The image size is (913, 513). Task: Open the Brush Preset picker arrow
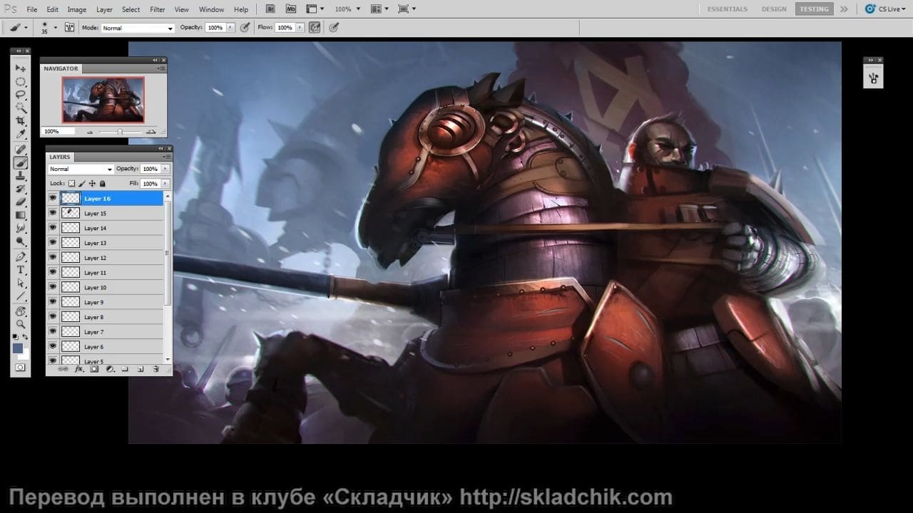point(56,27)
